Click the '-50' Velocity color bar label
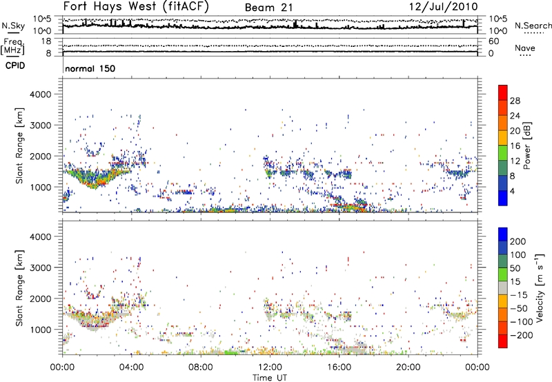This screenshot has width=552, height=382. (519, 308)
